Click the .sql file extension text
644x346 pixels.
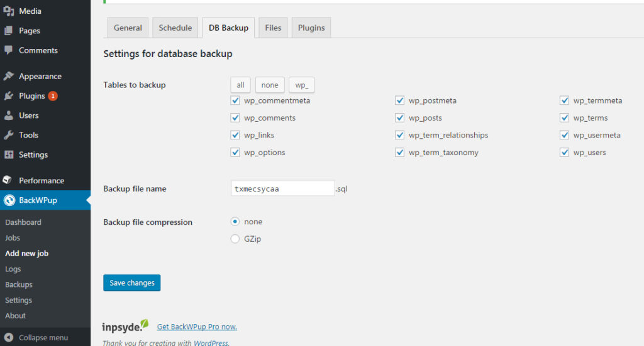tap(341, 188)
